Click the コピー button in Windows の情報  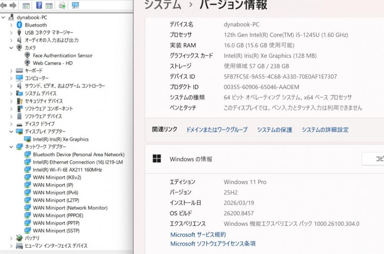coord(373,159)
